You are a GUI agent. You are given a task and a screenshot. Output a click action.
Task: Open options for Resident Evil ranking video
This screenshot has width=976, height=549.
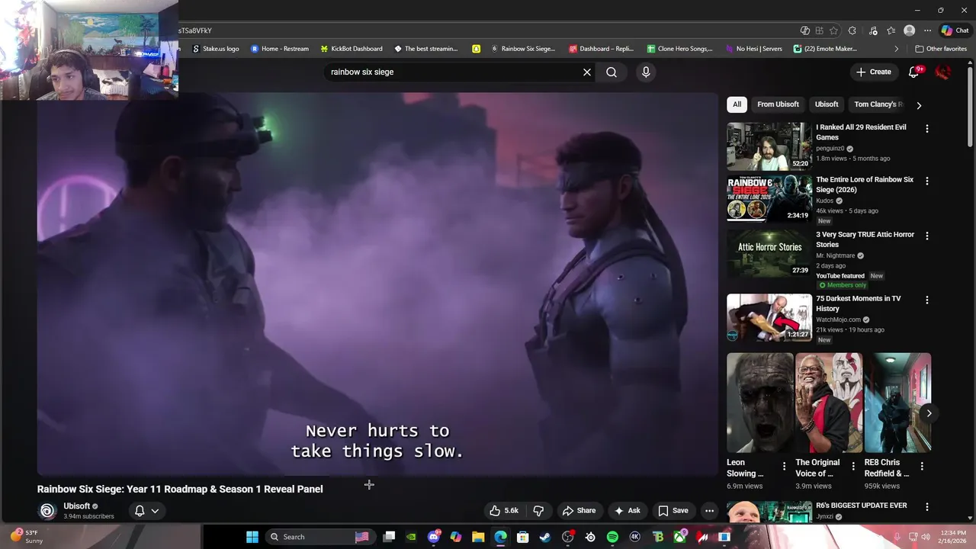coord(927,129)
